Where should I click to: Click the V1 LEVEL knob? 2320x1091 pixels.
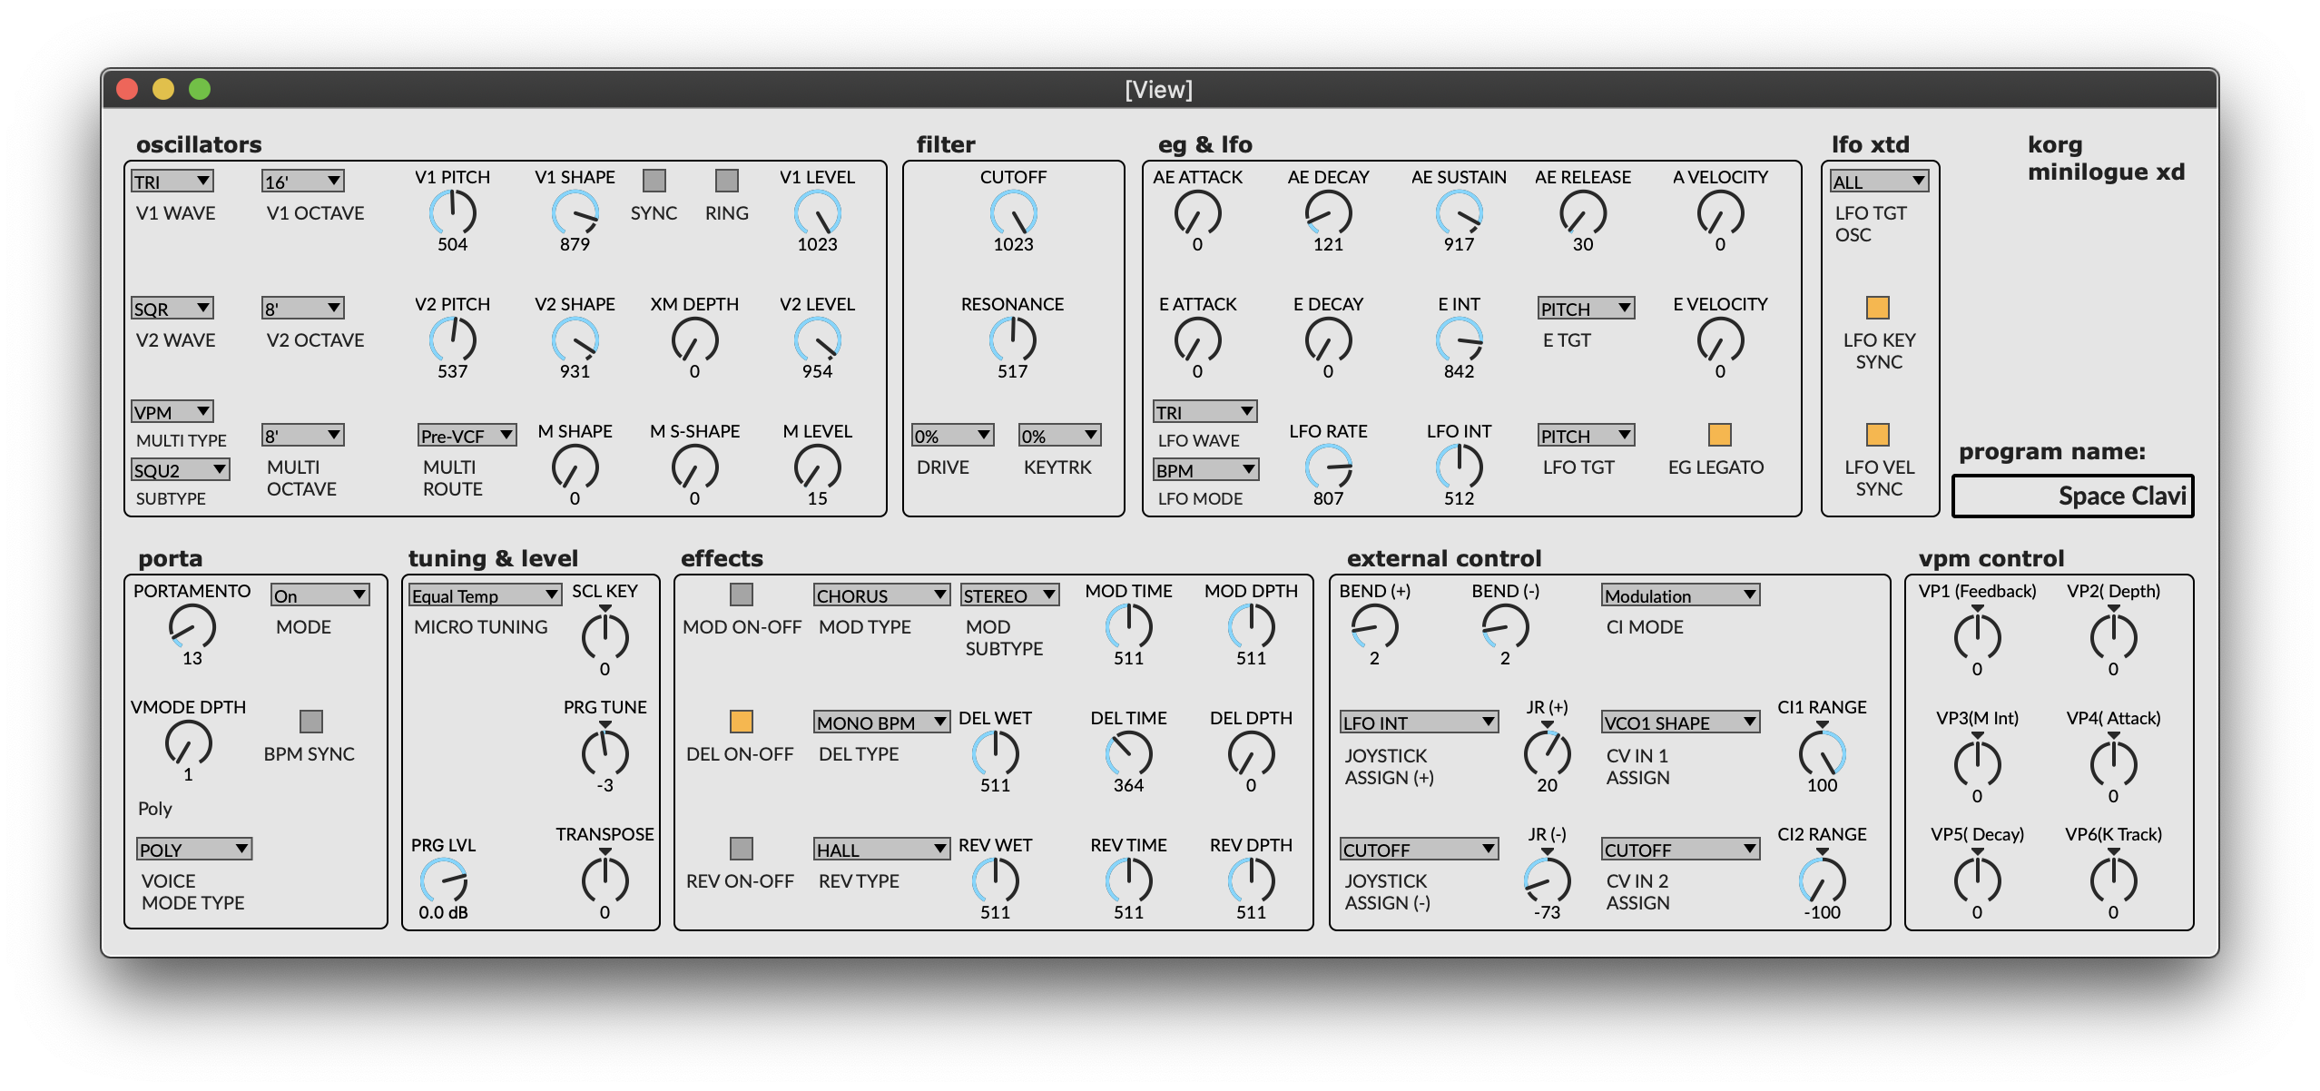[x=817, y=213]
